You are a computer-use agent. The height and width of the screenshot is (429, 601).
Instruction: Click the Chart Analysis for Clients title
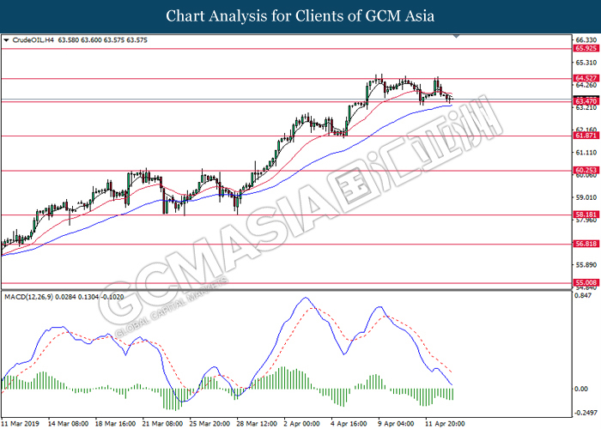[300, 16]
